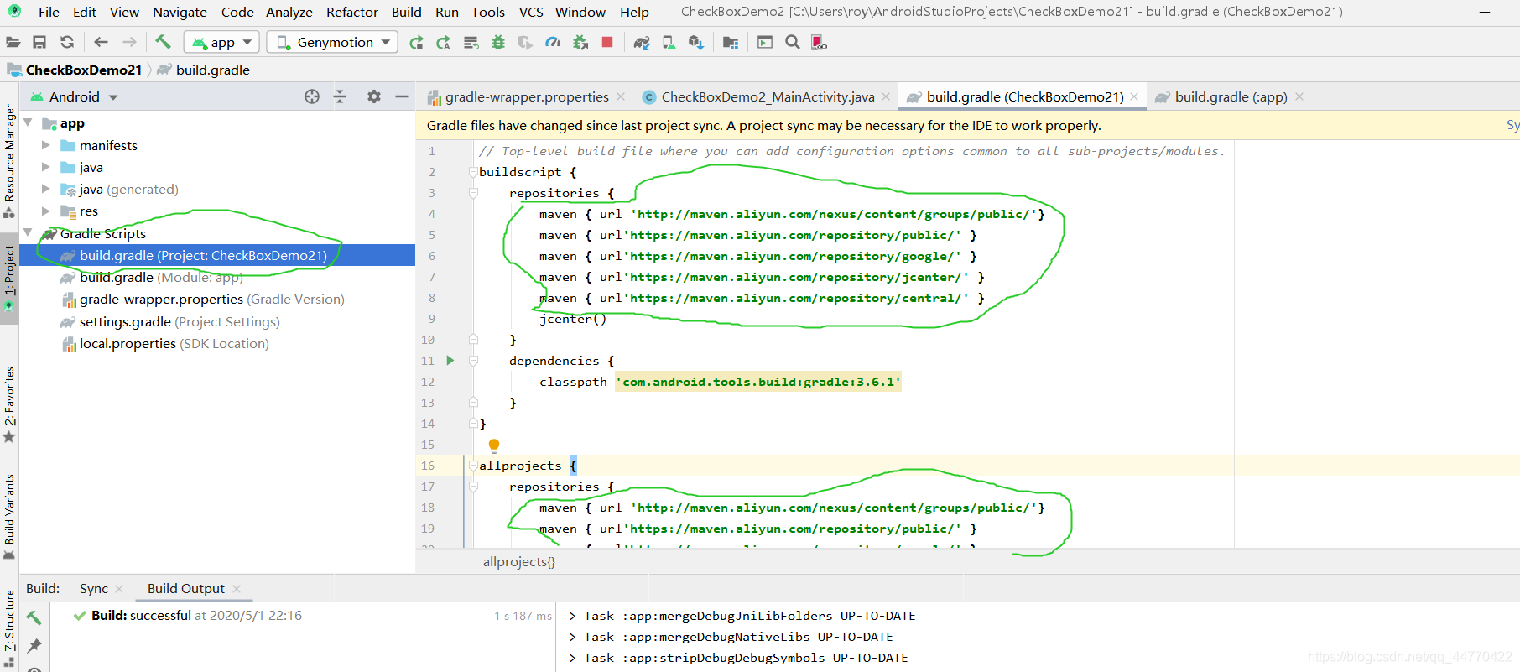Viewport: 1520px width, 672px height.
Task: Open the Genymotion device dropdown
Action: pyautogui.click(x=332, y=42)
